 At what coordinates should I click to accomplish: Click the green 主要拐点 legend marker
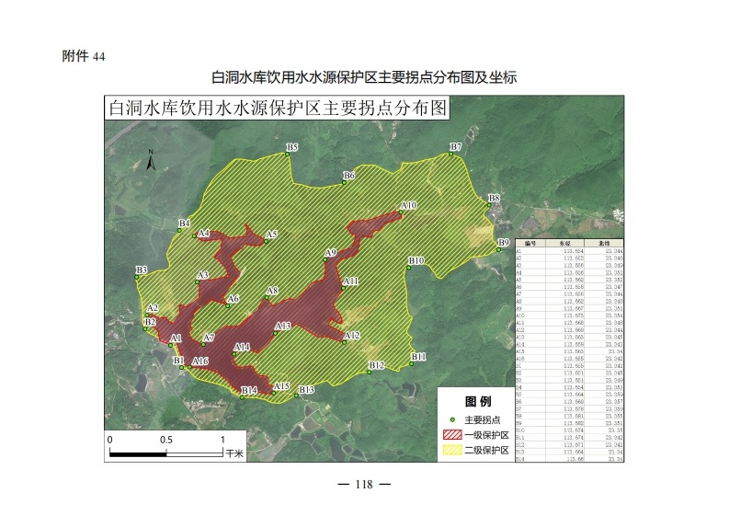click(x=452, y=419)
